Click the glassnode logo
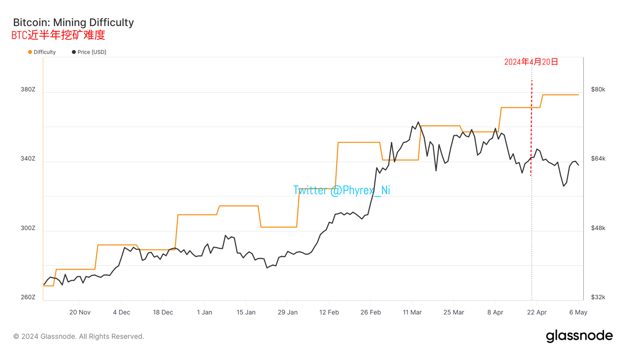This screenshot has width=626, height=352. pos(579,336)
